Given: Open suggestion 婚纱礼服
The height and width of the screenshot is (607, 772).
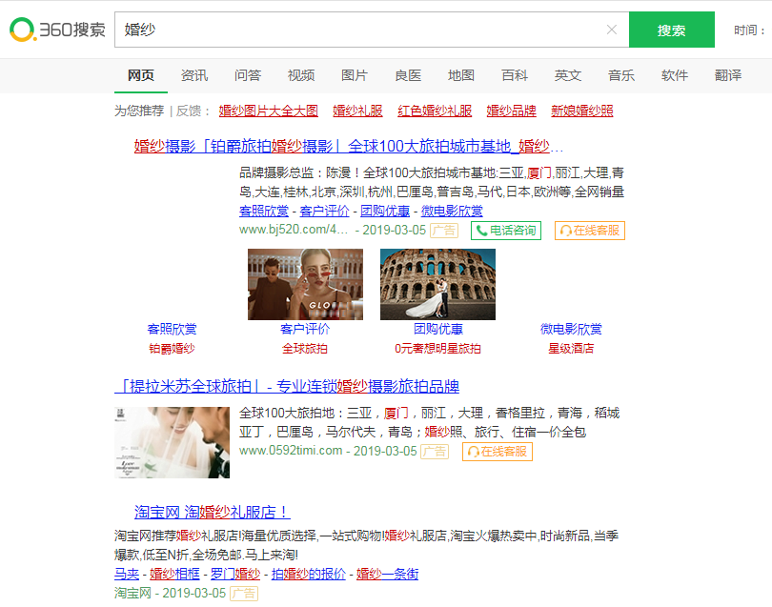Looking at the screenshot, I should click(357, 111).
